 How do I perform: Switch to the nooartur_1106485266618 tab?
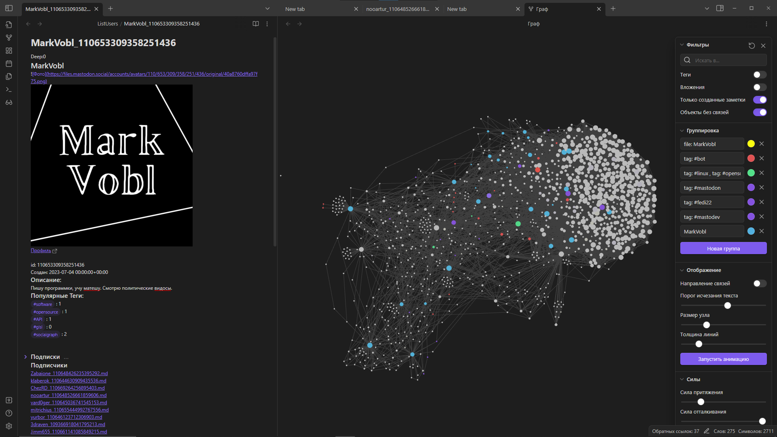click(398, 9)
